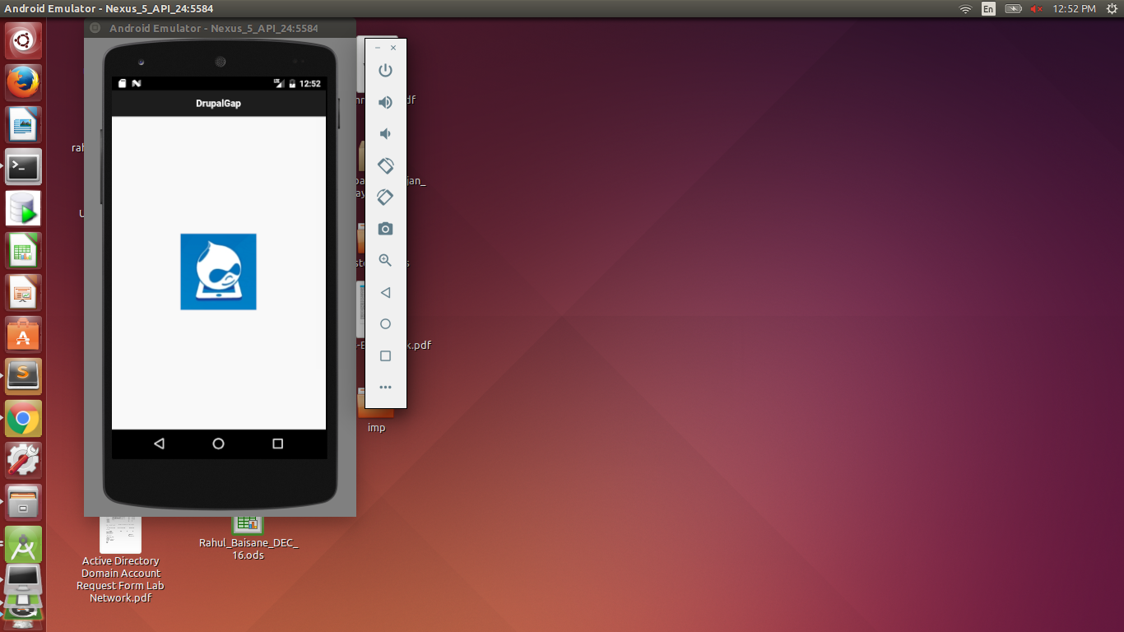Capture a screenshot with the camera icon
This screenshot has width=1124, height=632.
(x=385, y=228)
